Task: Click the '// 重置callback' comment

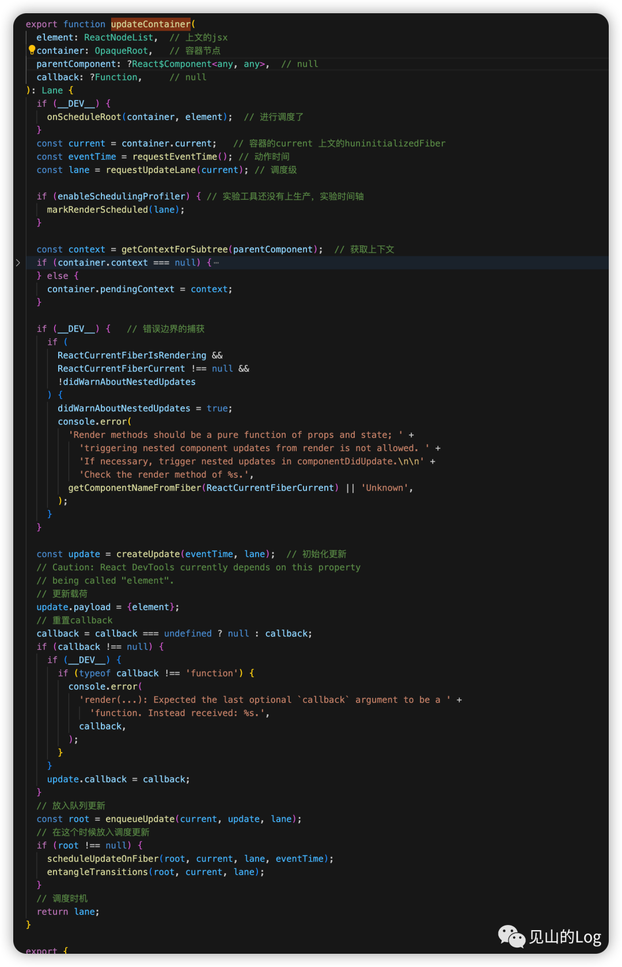Action: 75,620
